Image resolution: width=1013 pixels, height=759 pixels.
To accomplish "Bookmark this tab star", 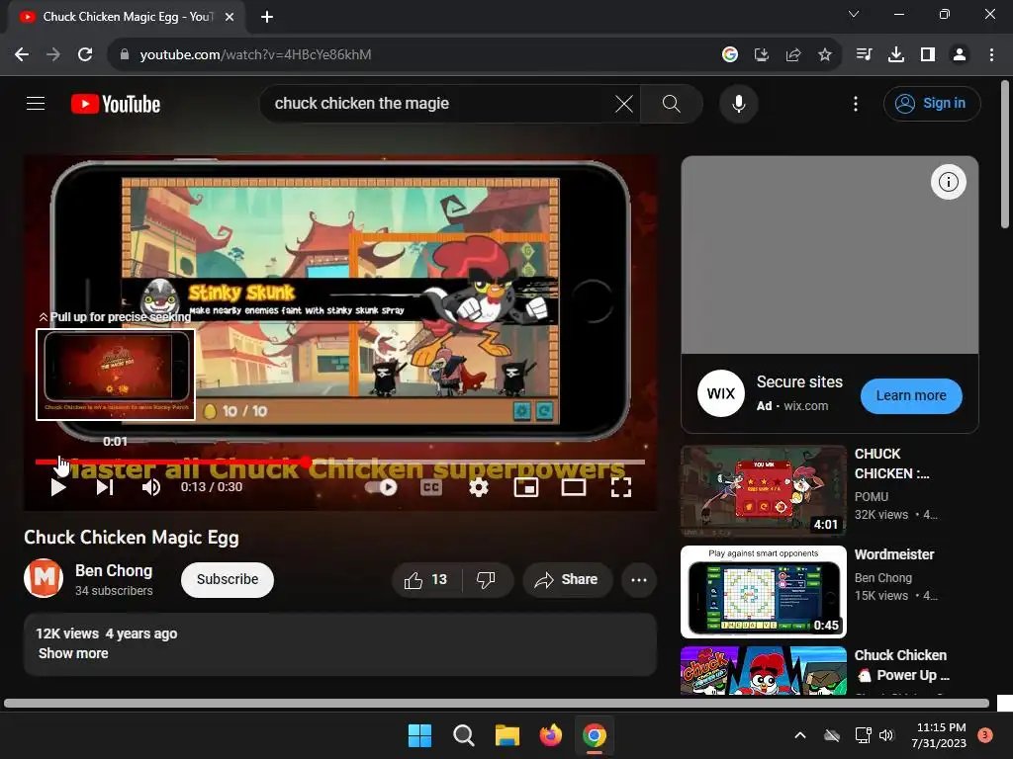I will pyautogui.click(x=825, y=54).
